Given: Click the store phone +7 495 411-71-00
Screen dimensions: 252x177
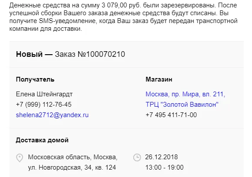Looking at the screenshot, I should tap(171, 115).
